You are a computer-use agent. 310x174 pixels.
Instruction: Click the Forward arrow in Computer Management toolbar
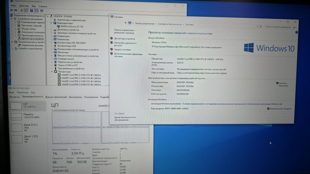[16, 10]
